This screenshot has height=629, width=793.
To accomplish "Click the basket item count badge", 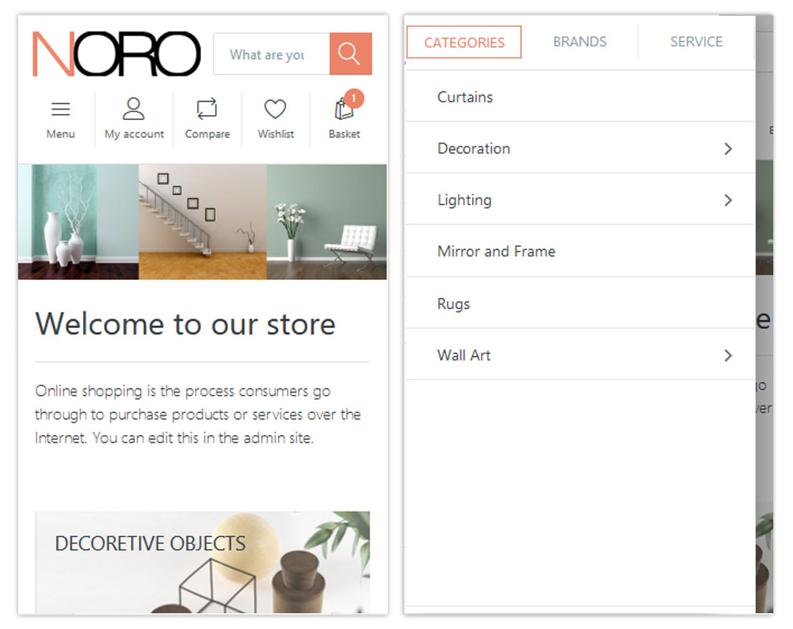I will 354,98.
